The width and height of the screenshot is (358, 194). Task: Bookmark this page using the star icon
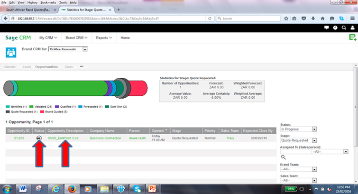point(286,18)
